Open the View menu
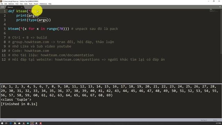This screenshot has height=125, width=222. pos(21,4)
